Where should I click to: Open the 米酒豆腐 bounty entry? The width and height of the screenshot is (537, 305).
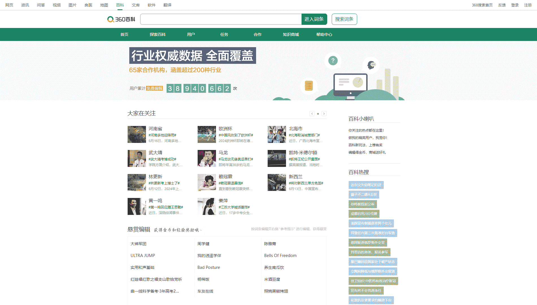tap(272, 279)
